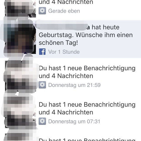
Task: Open the notification dated 'Donnerstag um 07:31'
Action: pos(70,113)
